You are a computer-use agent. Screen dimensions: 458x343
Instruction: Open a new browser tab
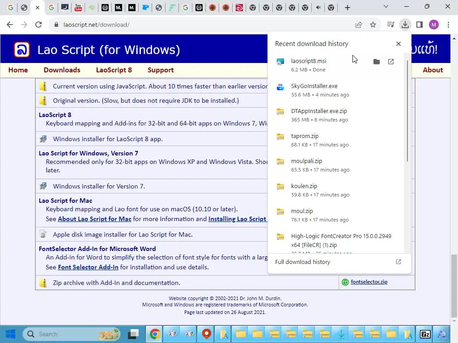tap(347, 8)
